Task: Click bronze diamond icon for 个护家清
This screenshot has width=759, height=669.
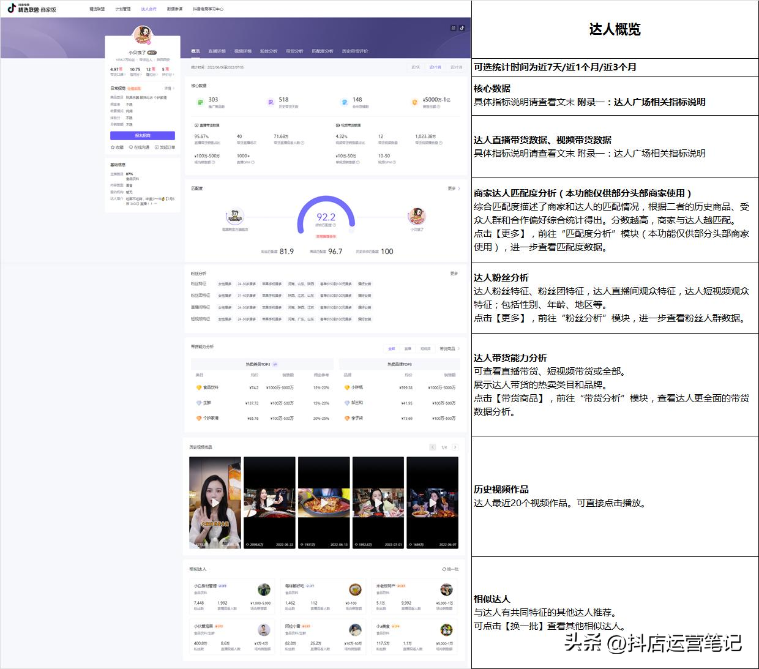Action: coord(199,418)
